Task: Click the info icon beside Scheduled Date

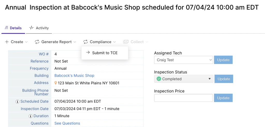Action: 17,101
